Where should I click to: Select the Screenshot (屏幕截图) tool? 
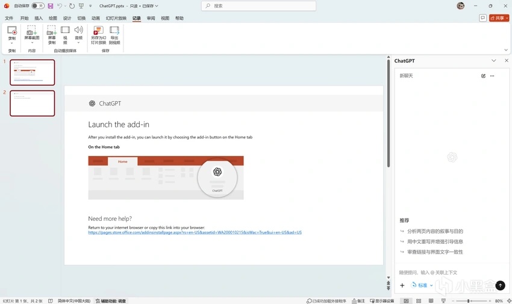click(x=32, y=34)
